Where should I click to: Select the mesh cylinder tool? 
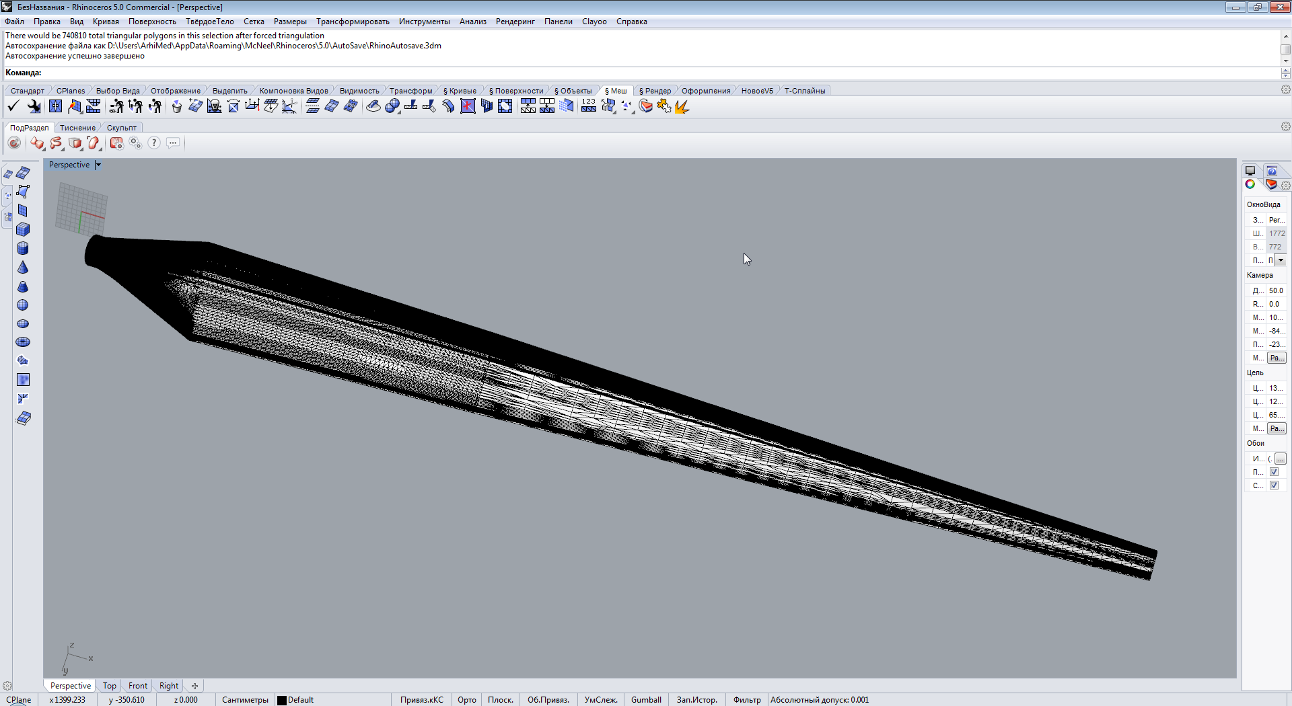tap(23, 249)
